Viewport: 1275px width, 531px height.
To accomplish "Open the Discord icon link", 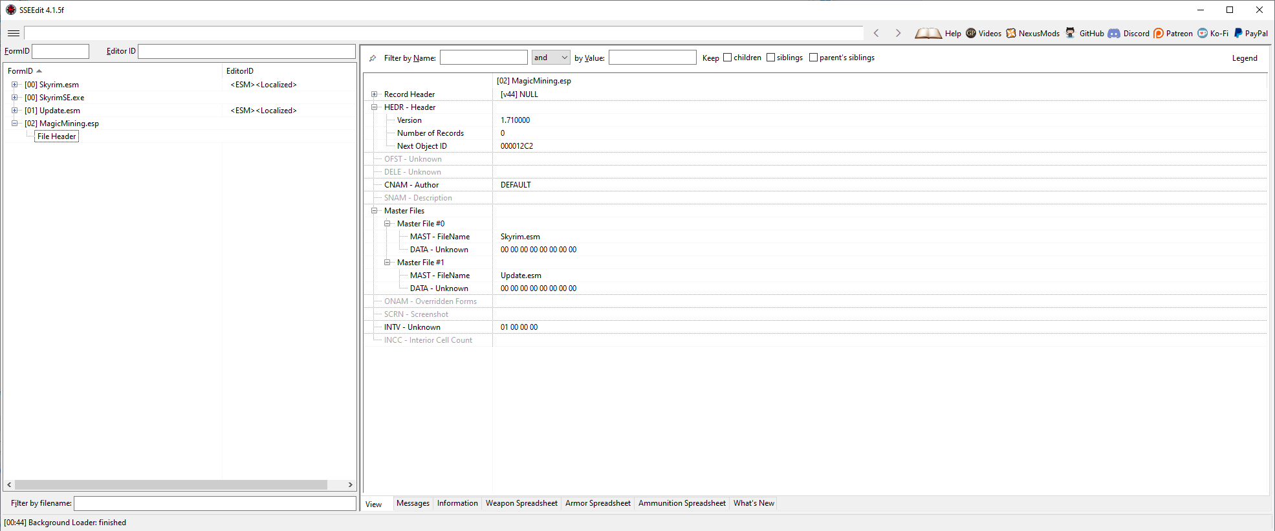I will 1114,33.
